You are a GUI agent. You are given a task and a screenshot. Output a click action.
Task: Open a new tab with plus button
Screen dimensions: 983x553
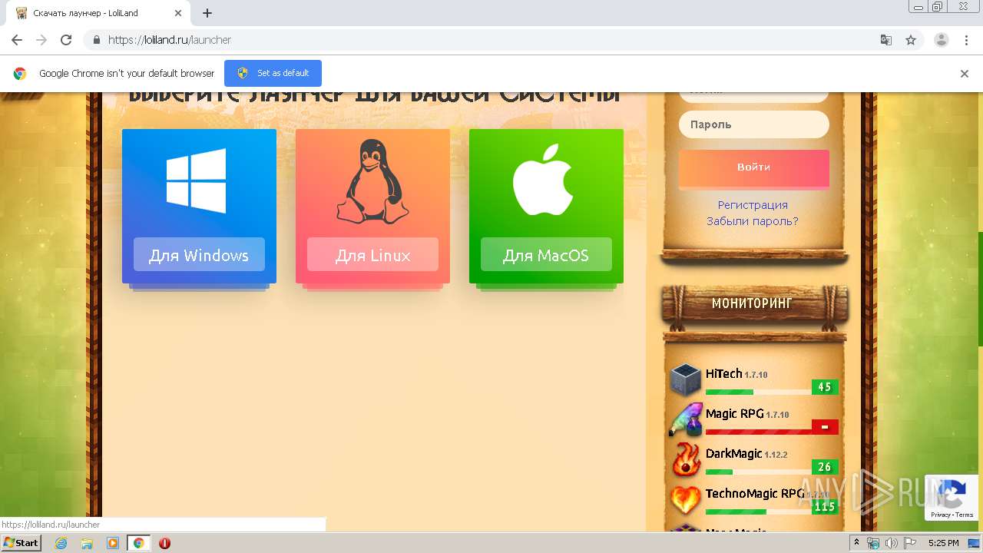(x=207, y=13)
